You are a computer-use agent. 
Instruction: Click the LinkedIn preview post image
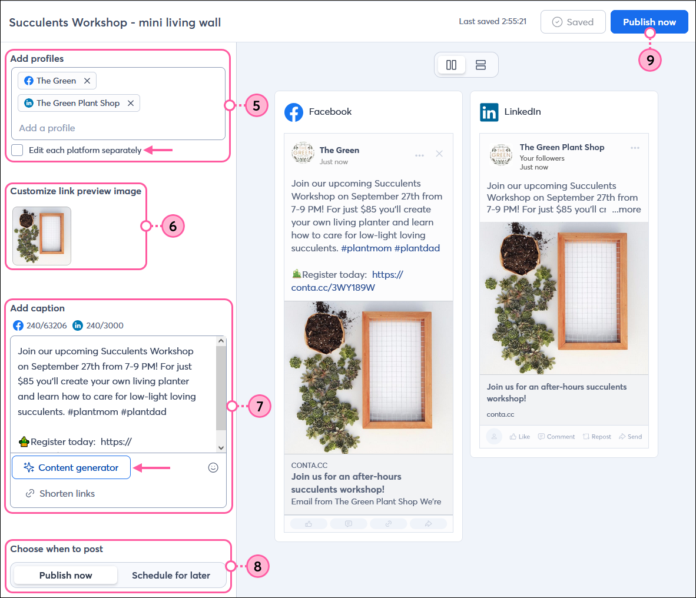coord(564,298)
